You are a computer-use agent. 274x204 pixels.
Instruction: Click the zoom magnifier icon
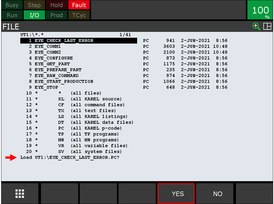click(256, 27)
